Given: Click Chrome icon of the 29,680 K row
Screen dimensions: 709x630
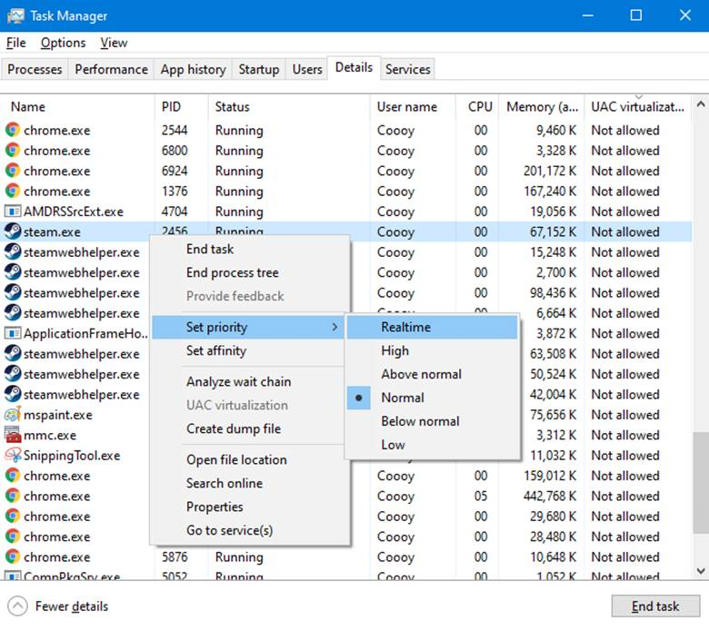Looking at the screenshot, I should point(13,517).
